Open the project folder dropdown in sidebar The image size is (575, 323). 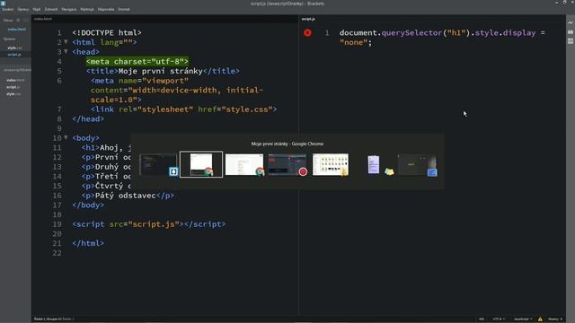point(17,70)
